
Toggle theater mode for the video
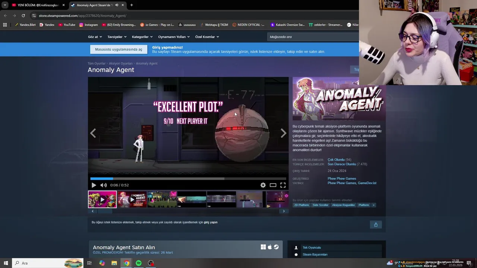click(x=273, y=185)
